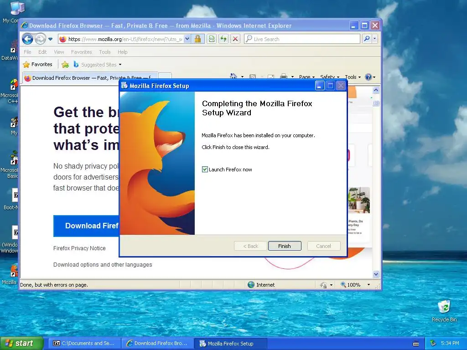Open the recent pages dropdown beside Forward

click(x=50, y=39)
